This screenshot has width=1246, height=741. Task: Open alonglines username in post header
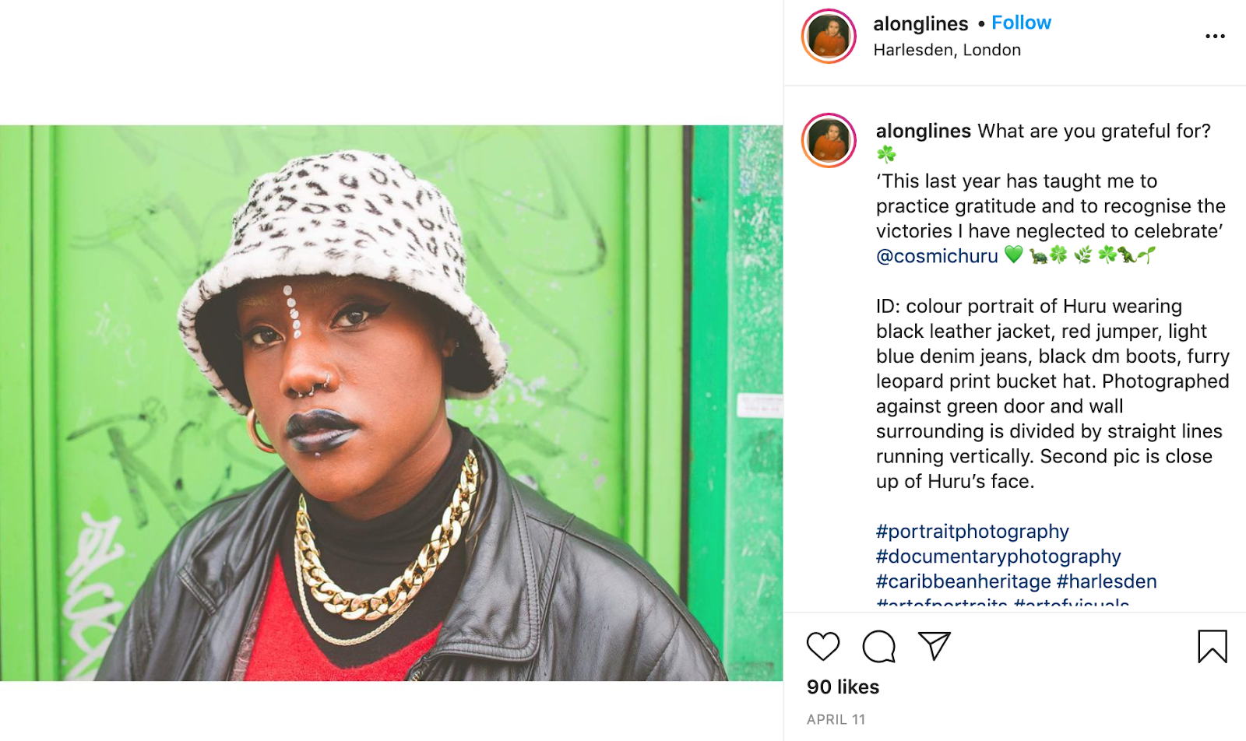pos(920,23)
